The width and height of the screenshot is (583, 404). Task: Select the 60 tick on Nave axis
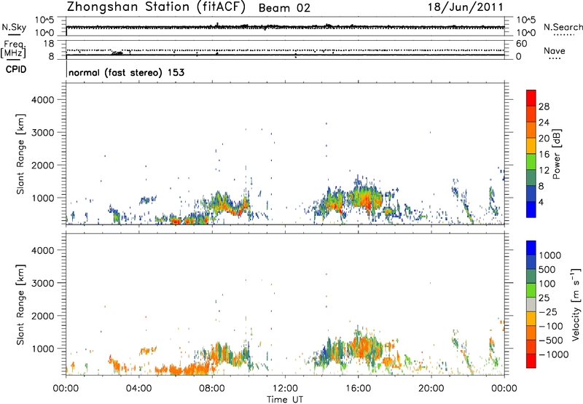coord(521,44)
